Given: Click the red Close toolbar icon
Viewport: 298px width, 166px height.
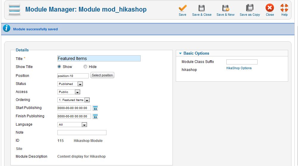Looking at the screenshot, I should click(x=270, y=8).
